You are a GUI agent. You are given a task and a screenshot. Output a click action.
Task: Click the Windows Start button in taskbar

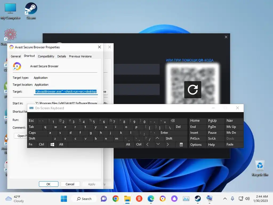[x=64, y=199]
